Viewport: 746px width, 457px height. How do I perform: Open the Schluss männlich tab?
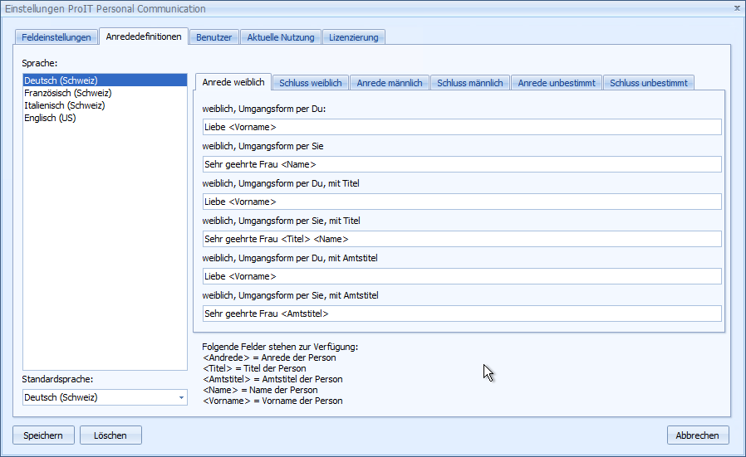pos(469,83)
